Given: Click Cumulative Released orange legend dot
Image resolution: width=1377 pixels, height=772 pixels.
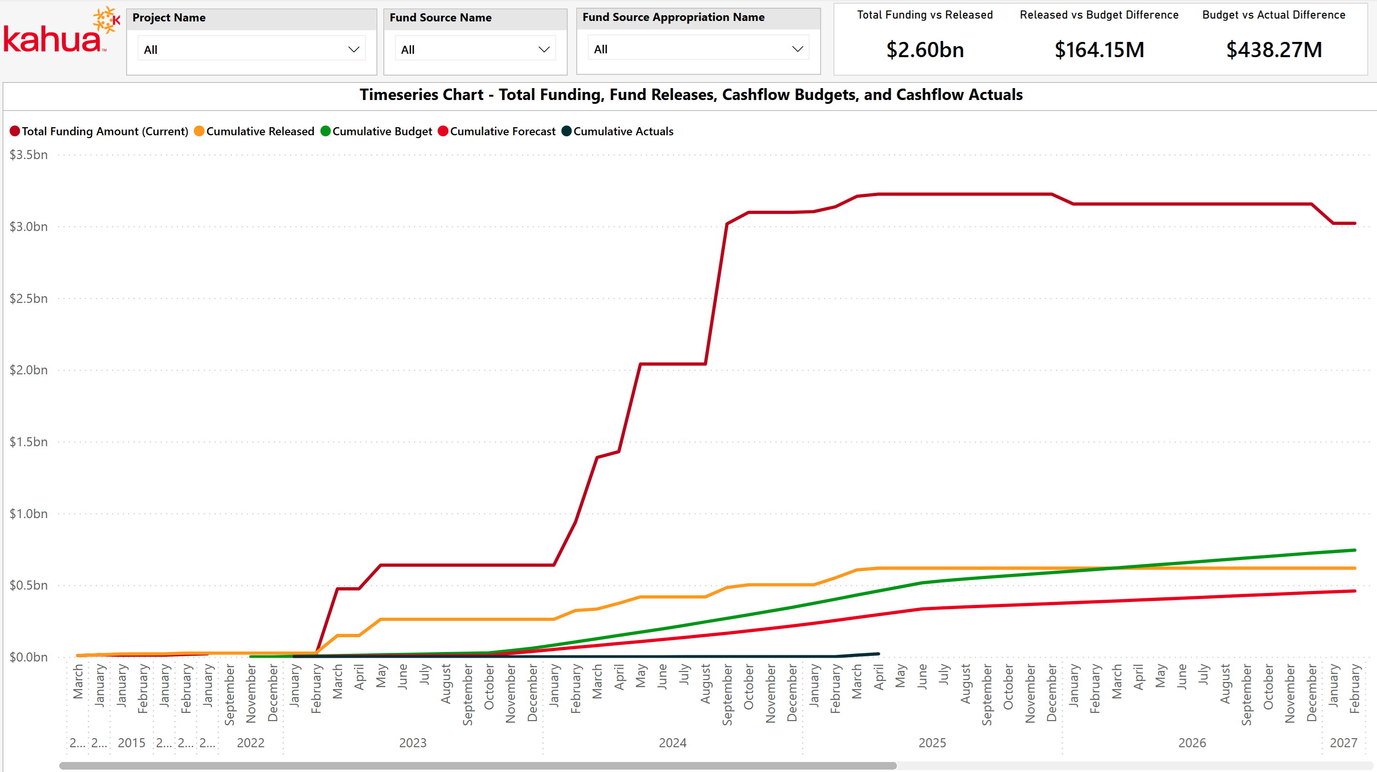Looking at the screenshot, I should click(x=200, y=131).
